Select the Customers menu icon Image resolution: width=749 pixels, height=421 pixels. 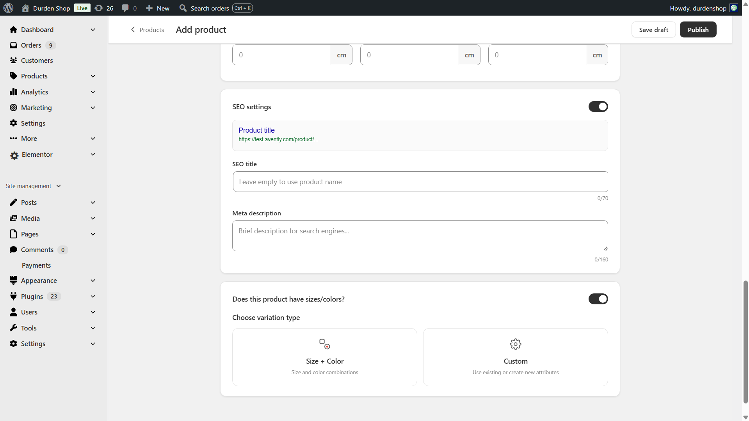point(13,60)
